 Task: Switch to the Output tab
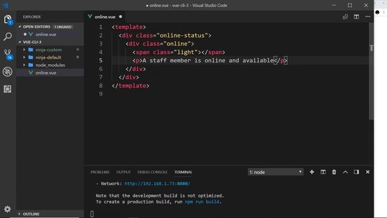(x=123, y=172)
